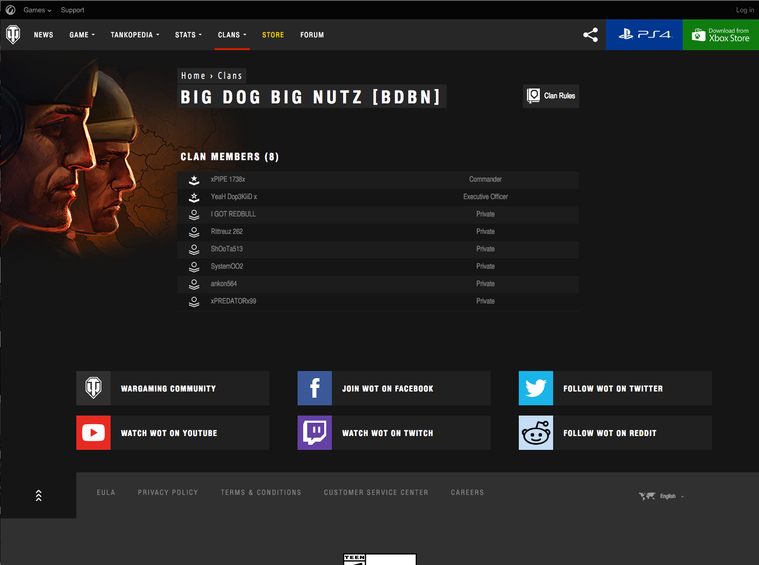
Task: Click the Commander rank icon beside xPIPE 1738x
Action: click(x=194, y=180)
